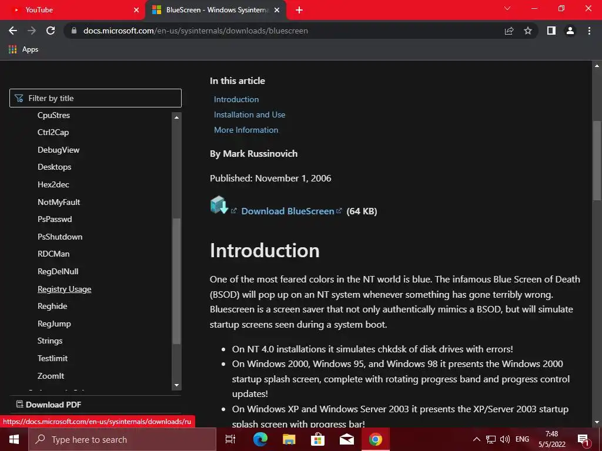Image resolution: width=602 pixels, height=451 pixels.
Task: Open the tab search chevron
Action: (507, 8)
